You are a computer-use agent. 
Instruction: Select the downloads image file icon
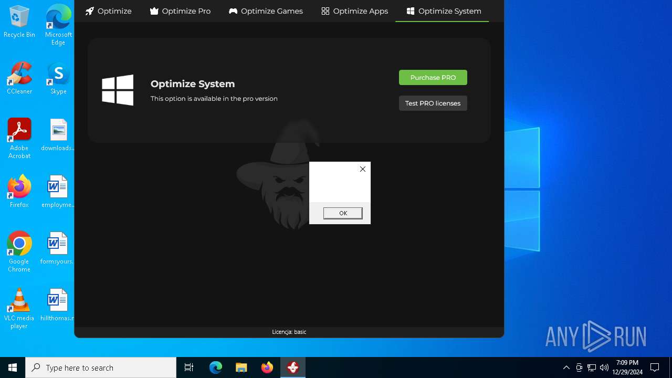pos(58,135)
